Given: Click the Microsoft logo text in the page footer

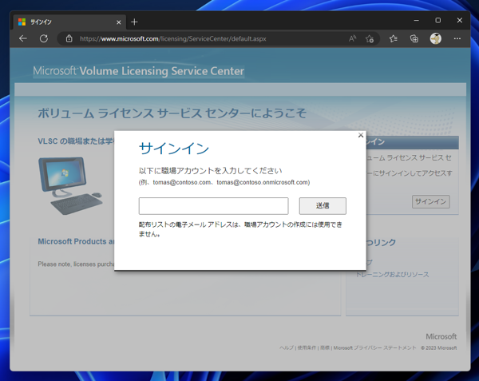Looking at the screenshot, I should pyautogui.click(x=441, y=336).
